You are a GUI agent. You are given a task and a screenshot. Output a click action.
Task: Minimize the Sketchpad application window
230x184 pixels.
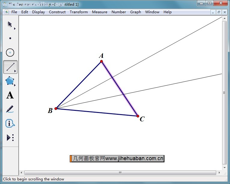(x=201, y=3)
